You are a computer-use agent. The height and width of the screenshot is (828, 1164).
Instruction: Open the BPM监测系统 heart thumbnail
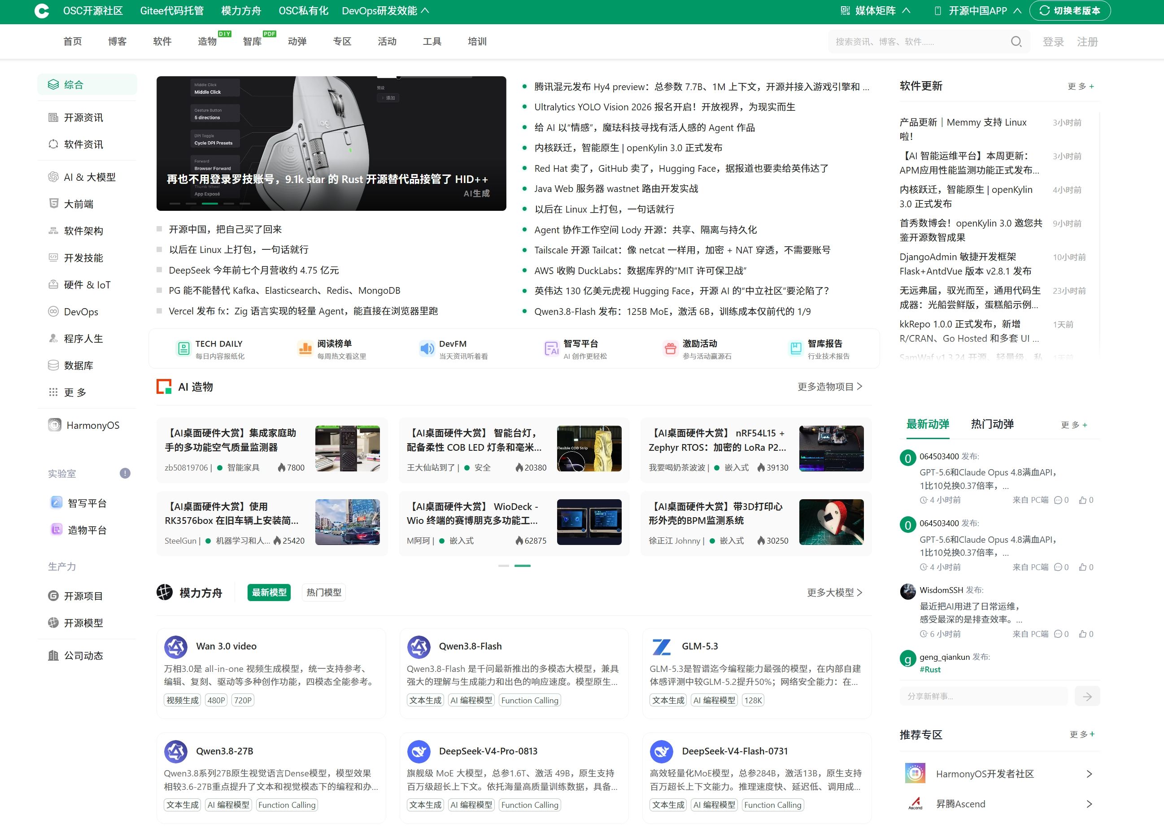point(831,522)
